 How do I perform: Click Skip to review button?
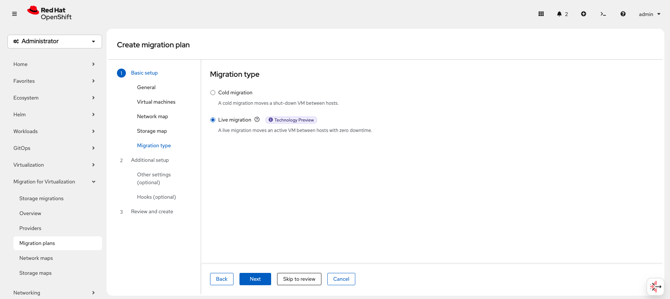299,279
